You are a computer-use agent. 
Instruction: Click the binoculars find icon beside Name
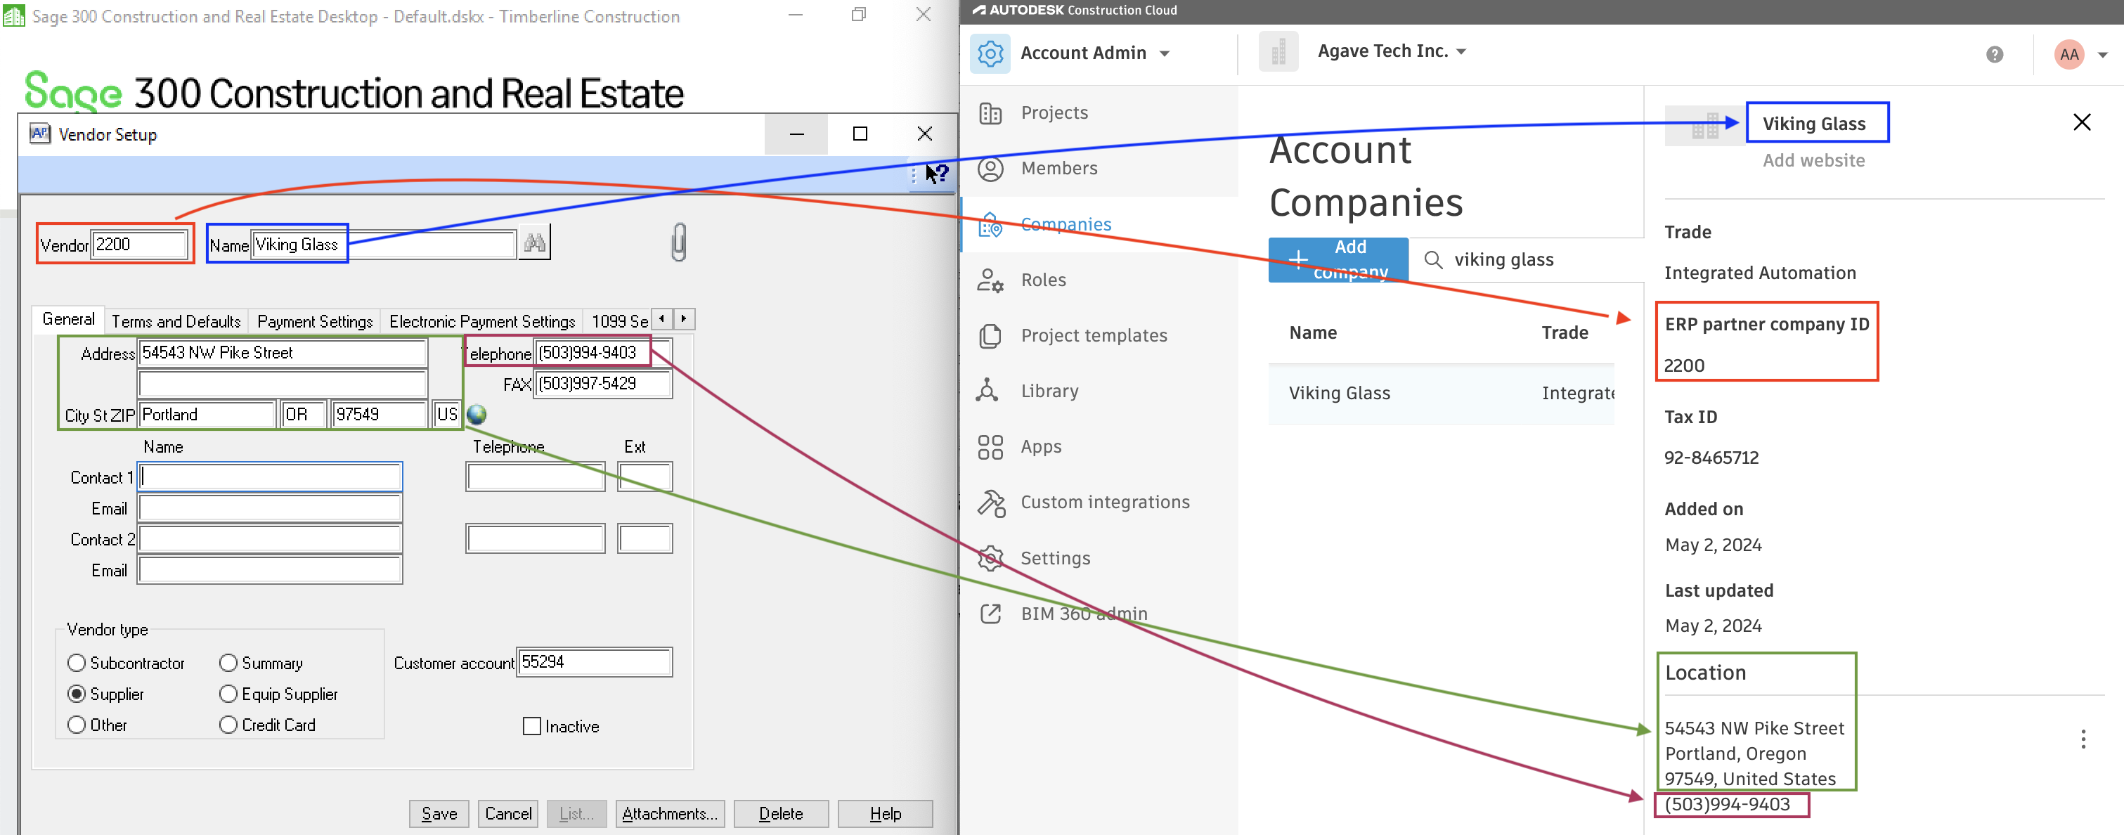tap(534, 243)
